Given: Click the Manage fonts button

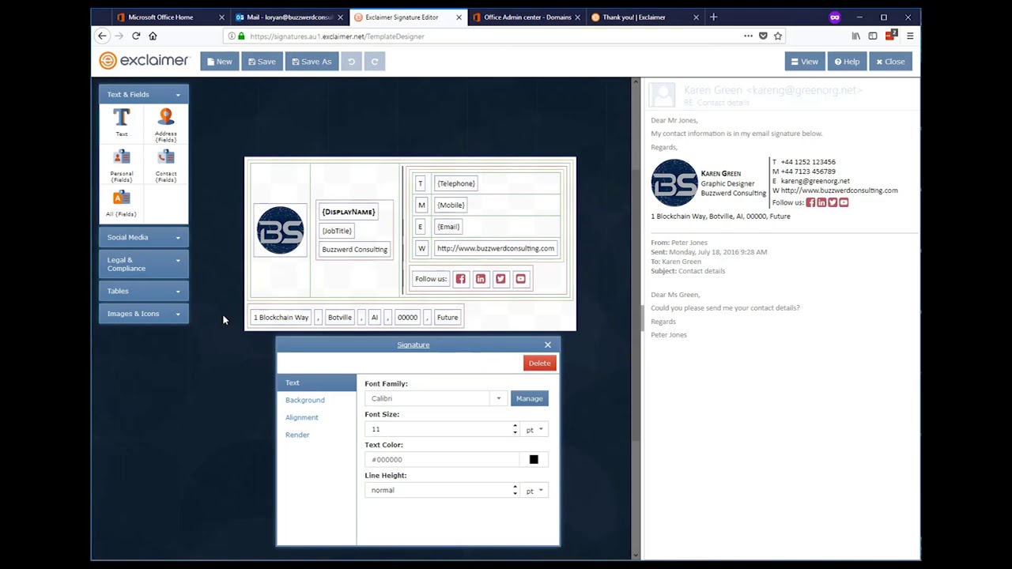Looking at the screenshot, I should coord(529,398).
